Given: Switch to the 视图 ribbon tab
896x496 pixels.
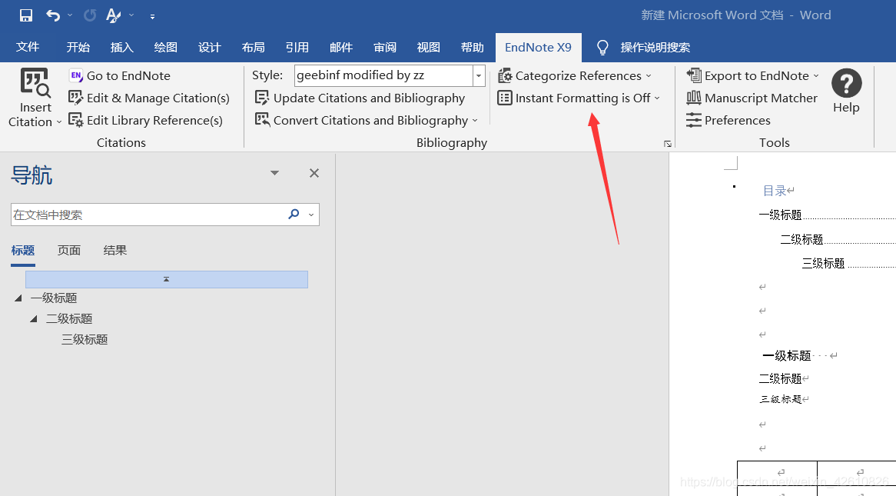Looking at the screenshot, I should point(429,47).
